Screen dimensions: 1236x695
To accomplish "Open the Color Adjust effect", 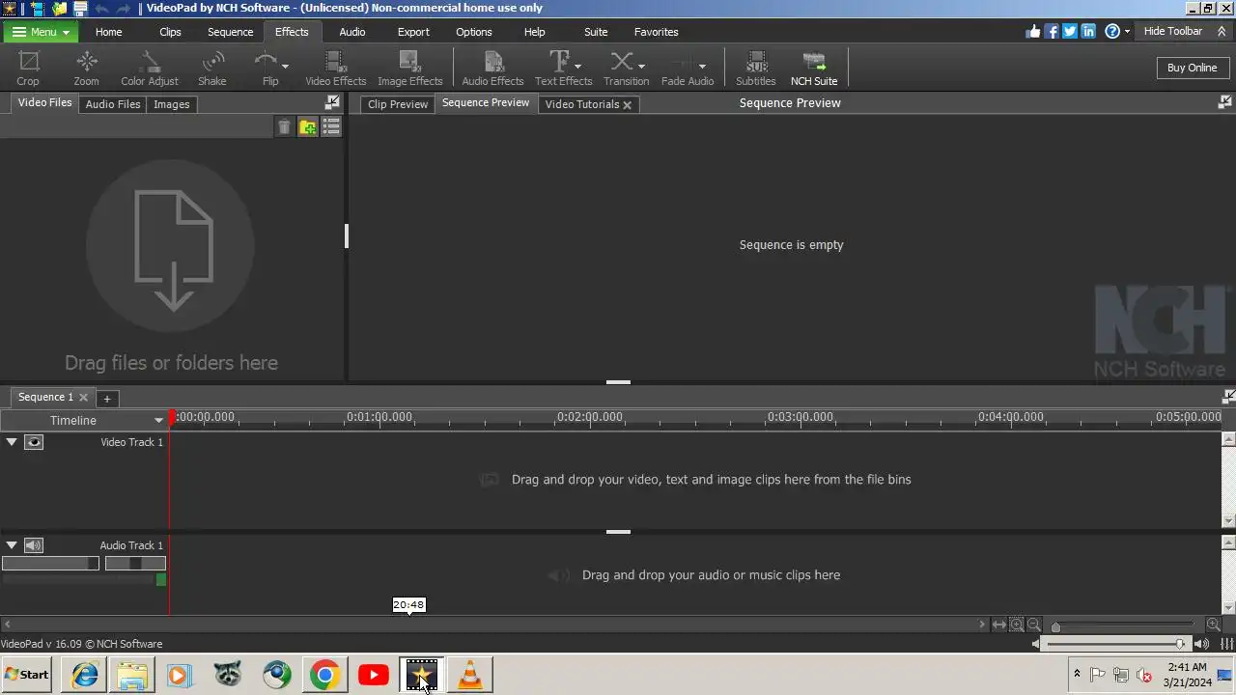I will pos(150,69).
